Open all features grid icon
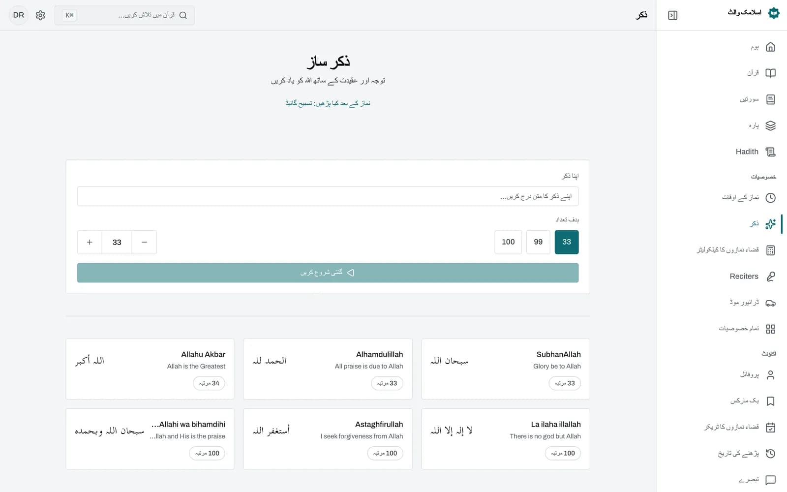Image resolution: width=787 pixels, height=492 pixels. point(770,329)
